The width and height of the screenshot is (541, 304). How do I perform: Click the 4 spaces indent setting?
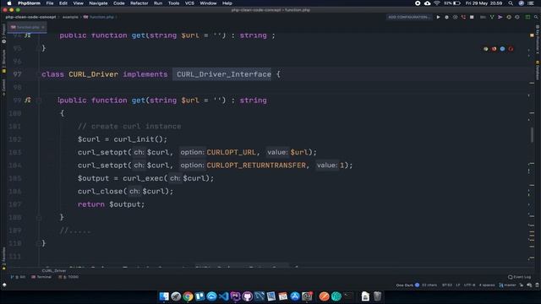(487, 285)
